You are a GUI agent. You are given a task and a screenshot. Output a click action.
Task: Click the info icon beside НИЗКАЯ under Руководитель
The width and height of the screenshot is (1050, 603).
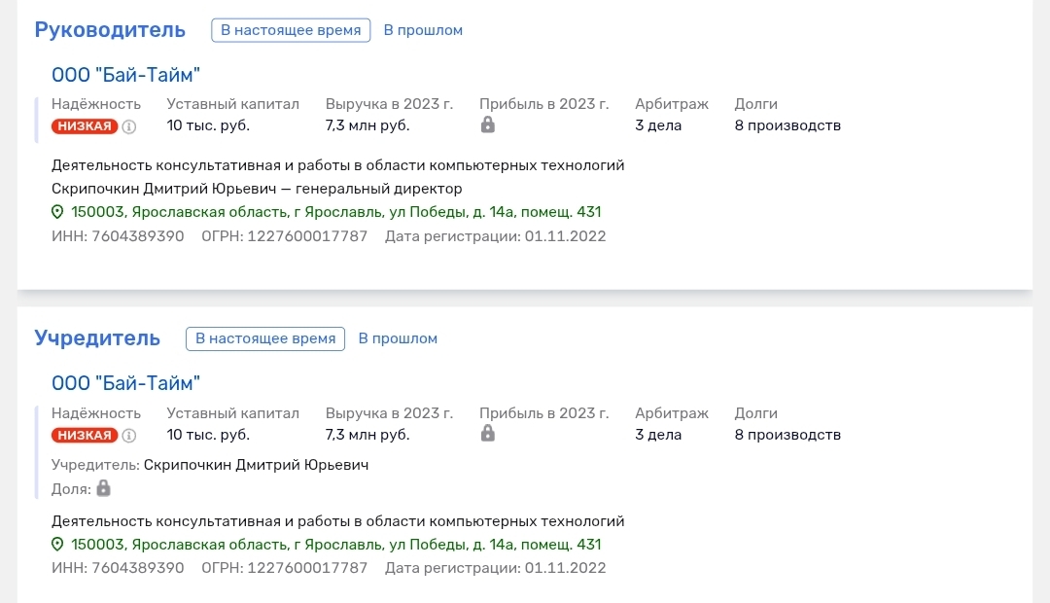pyautogui.click(x=129, y=126)
